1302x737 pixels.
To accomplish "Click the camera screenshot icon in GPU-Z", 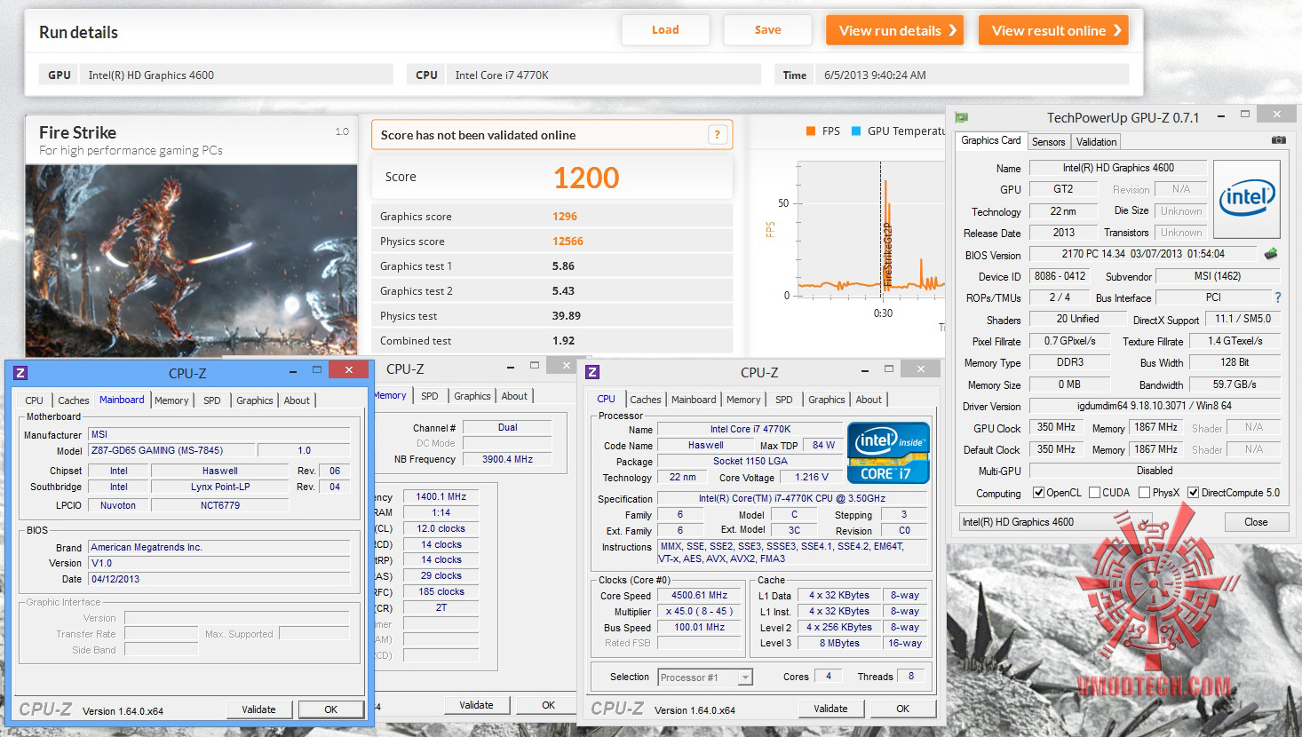I will click(1278, 140).
